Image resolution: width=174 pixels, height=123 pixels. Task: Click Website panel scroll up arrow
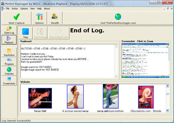pos(167,86)
